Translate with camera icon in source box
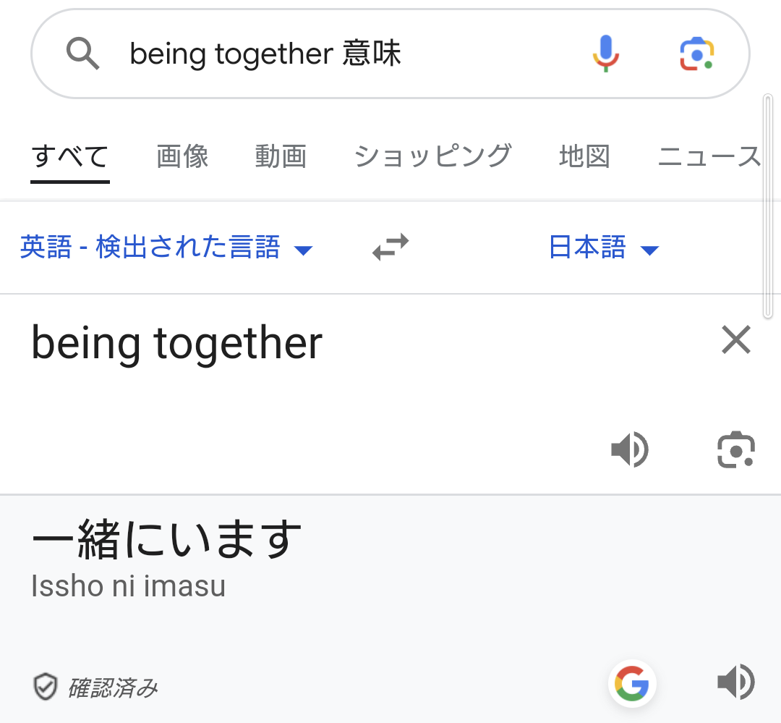 click(735, 450)
